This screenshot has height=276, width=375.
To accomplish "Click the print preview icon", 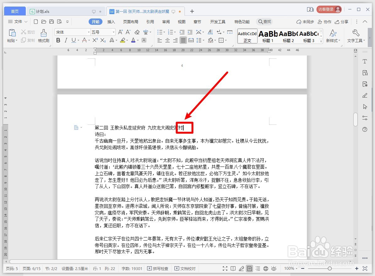I will (x=59, y=22).
